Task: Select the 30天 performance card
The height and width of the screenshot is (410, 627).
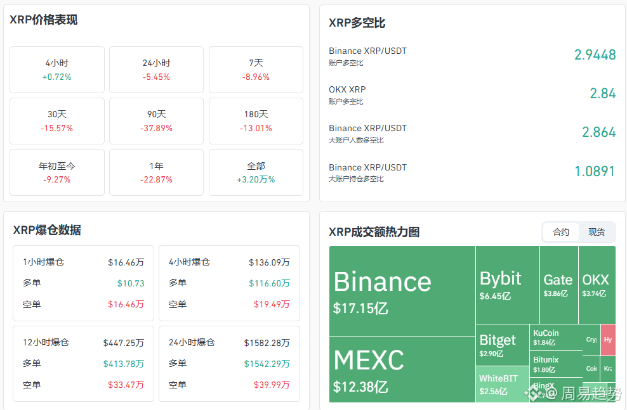Action: [x=56, y=121]
